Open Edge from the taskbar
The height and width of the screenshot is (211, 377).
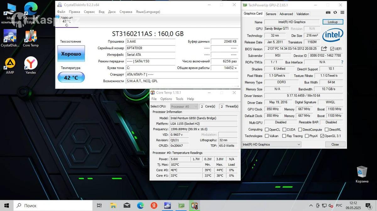coord(140,206)
